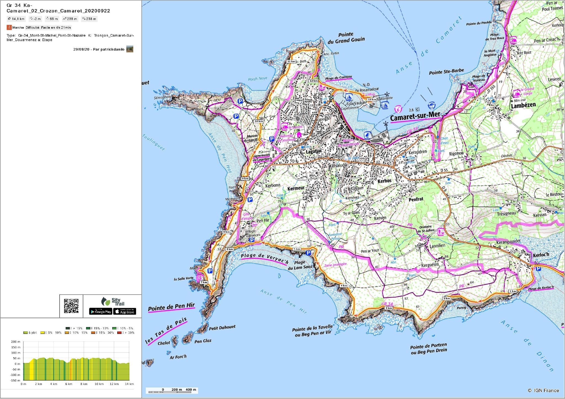Click the QR code image

[71, 306]
